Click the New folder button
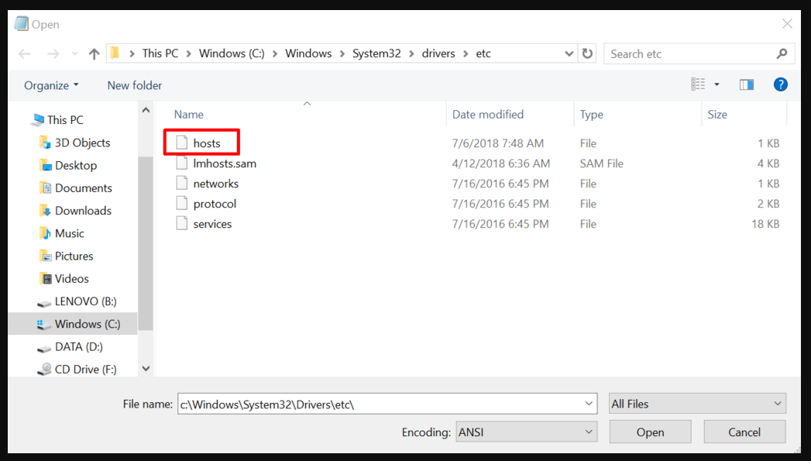The image size is (811, 461). (134, 85)
